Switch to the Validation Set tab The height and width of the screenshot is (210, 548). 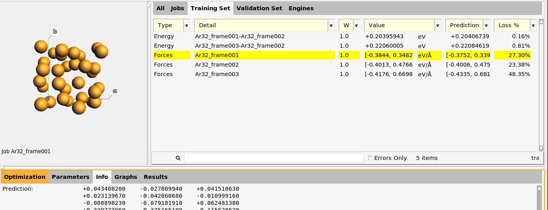pyautogui.click(x=259, y=8)
